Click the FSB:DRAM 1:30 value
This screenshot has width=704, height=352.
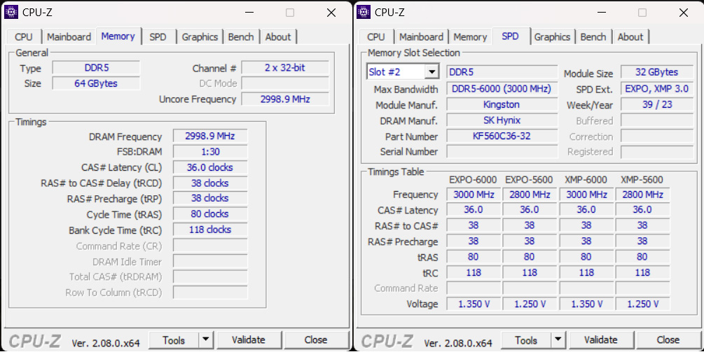[x=210, y=152]
